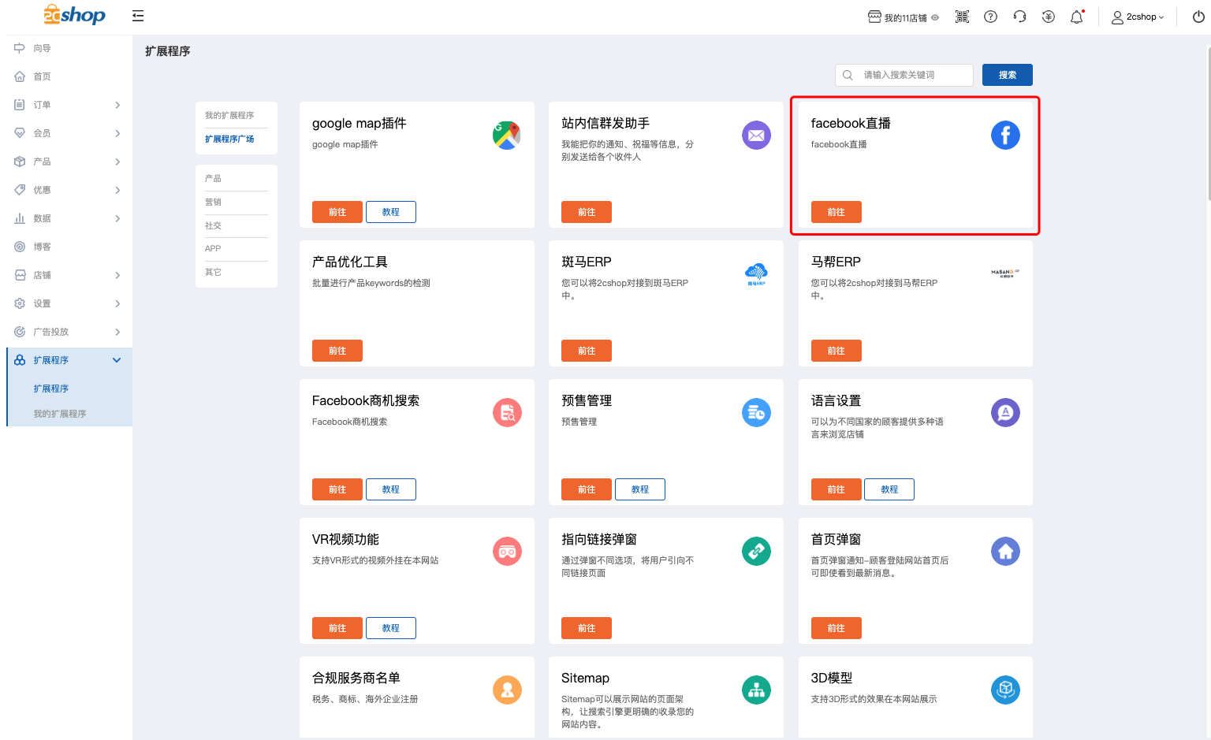This screenshot has width=1211, height=740.
Task: Open 教程 for VR视频功能
Action: [x=391, y=628]
